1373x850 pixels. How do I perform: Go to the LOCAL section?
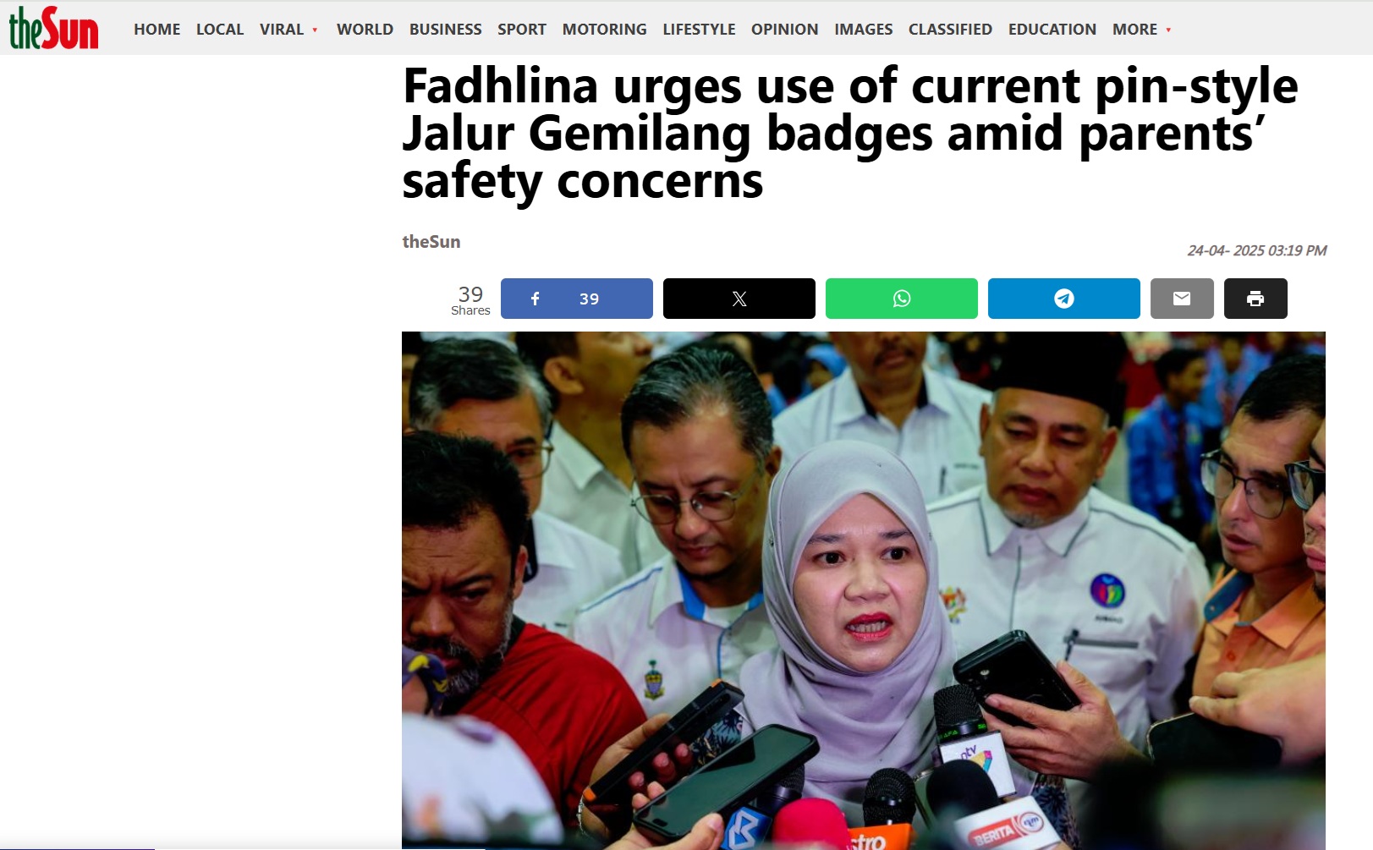[220, 30]
